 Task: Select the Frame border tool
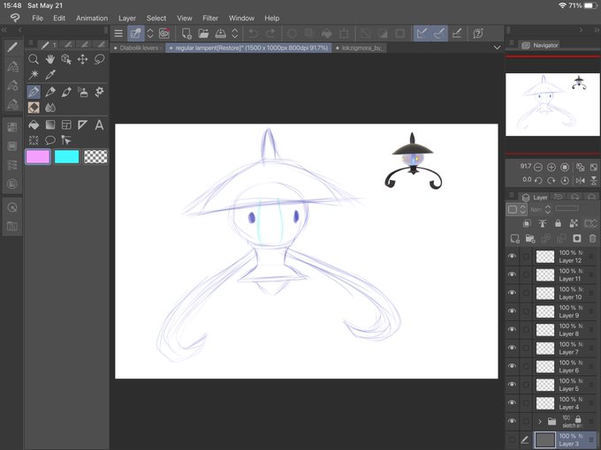(66, 124)
